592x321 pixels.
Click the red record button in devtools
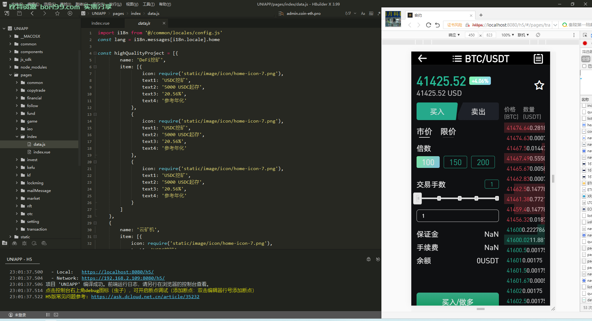[585, 43]
